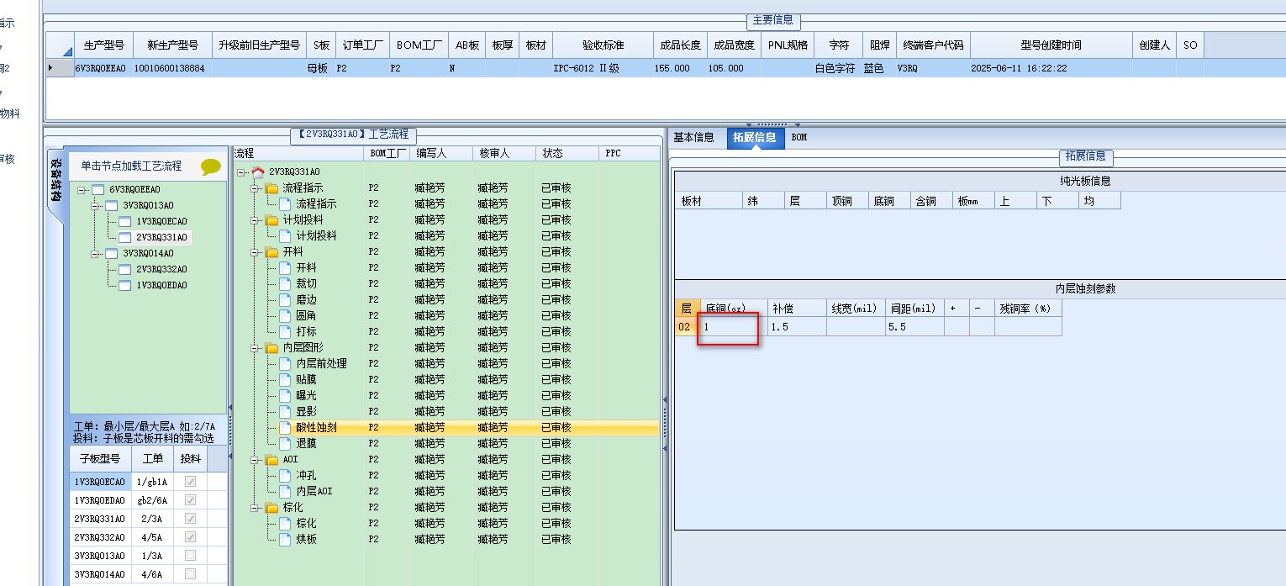Click the document icon of the 退膜 step
This screenshot has height=586, width=1286.
pos(285,443)
